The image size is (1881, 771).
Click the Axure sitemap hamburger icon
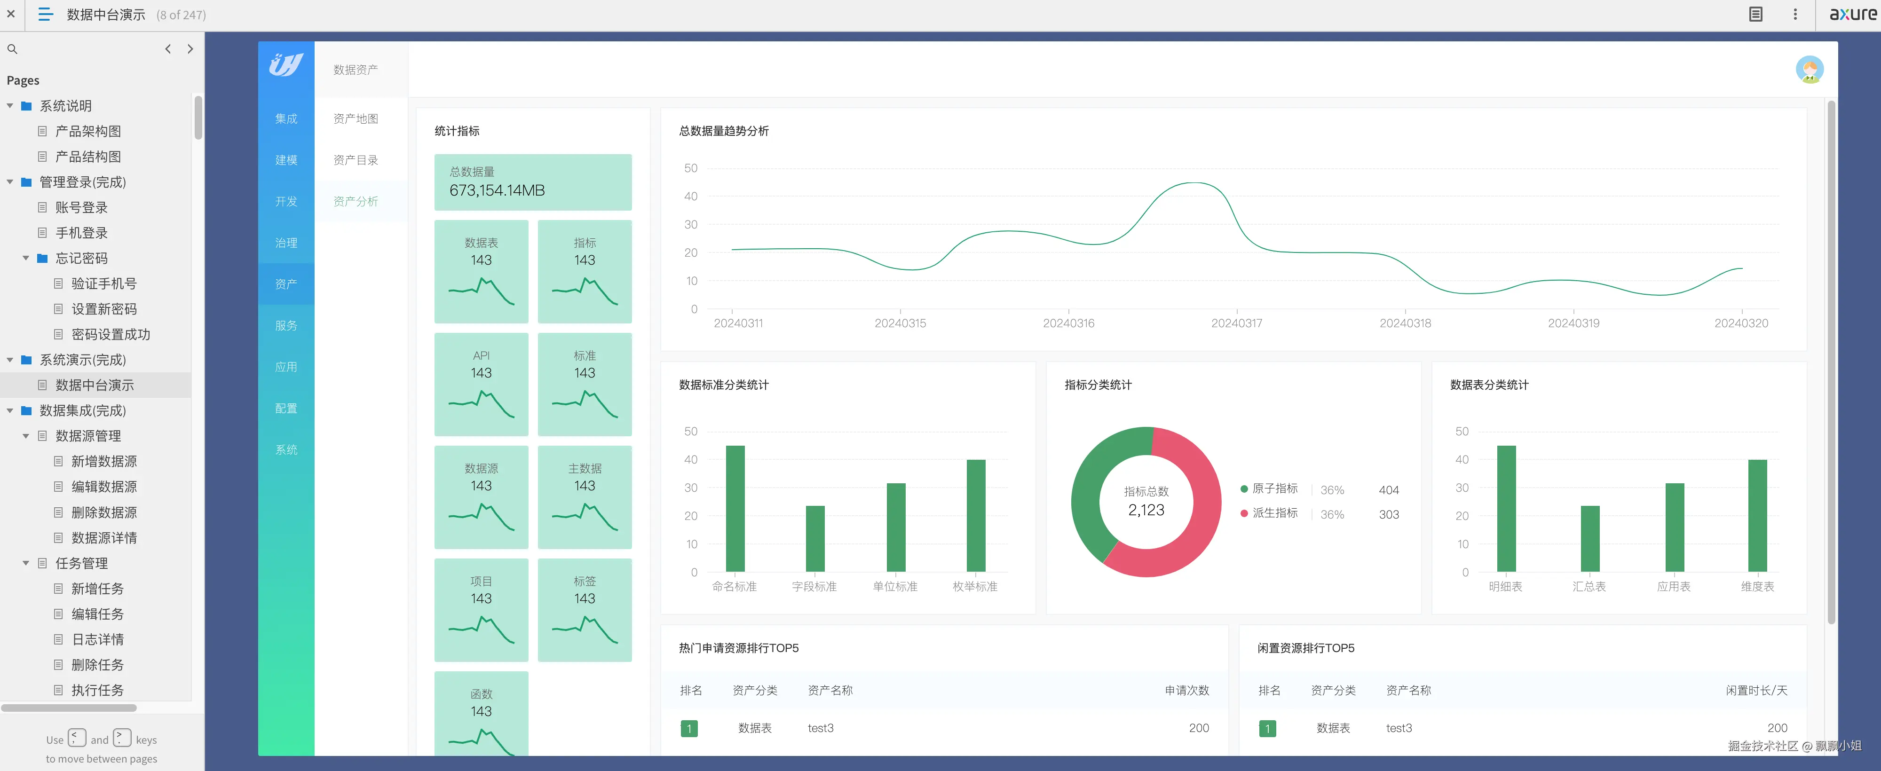(x=45, y=14)
